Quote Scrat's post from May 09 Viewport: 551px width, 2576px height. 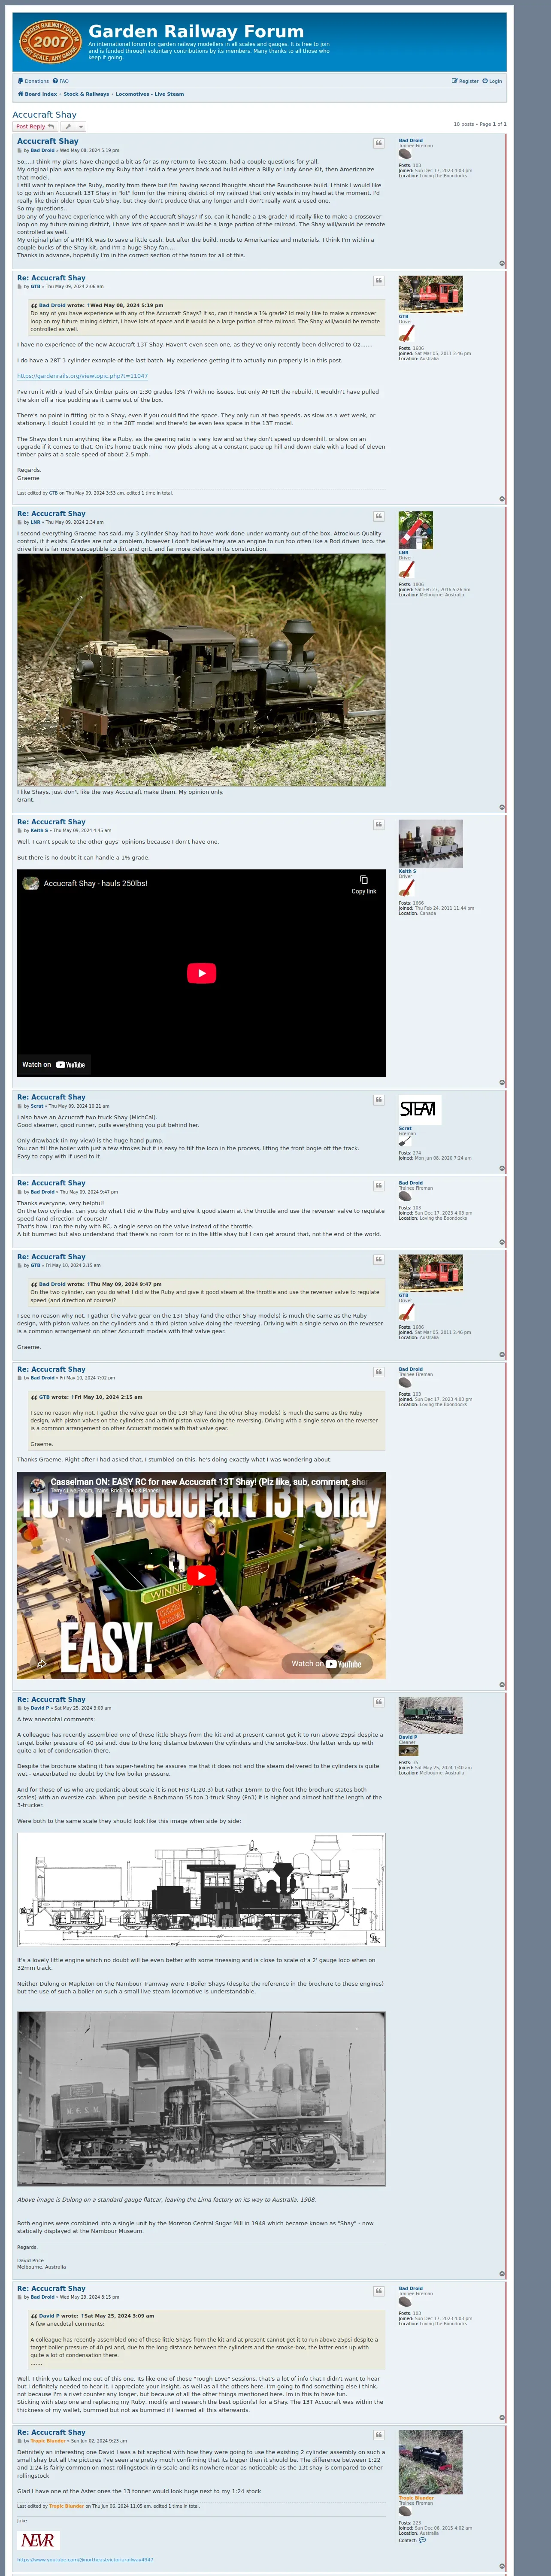pyautogui.click(x=379, y=1100)
